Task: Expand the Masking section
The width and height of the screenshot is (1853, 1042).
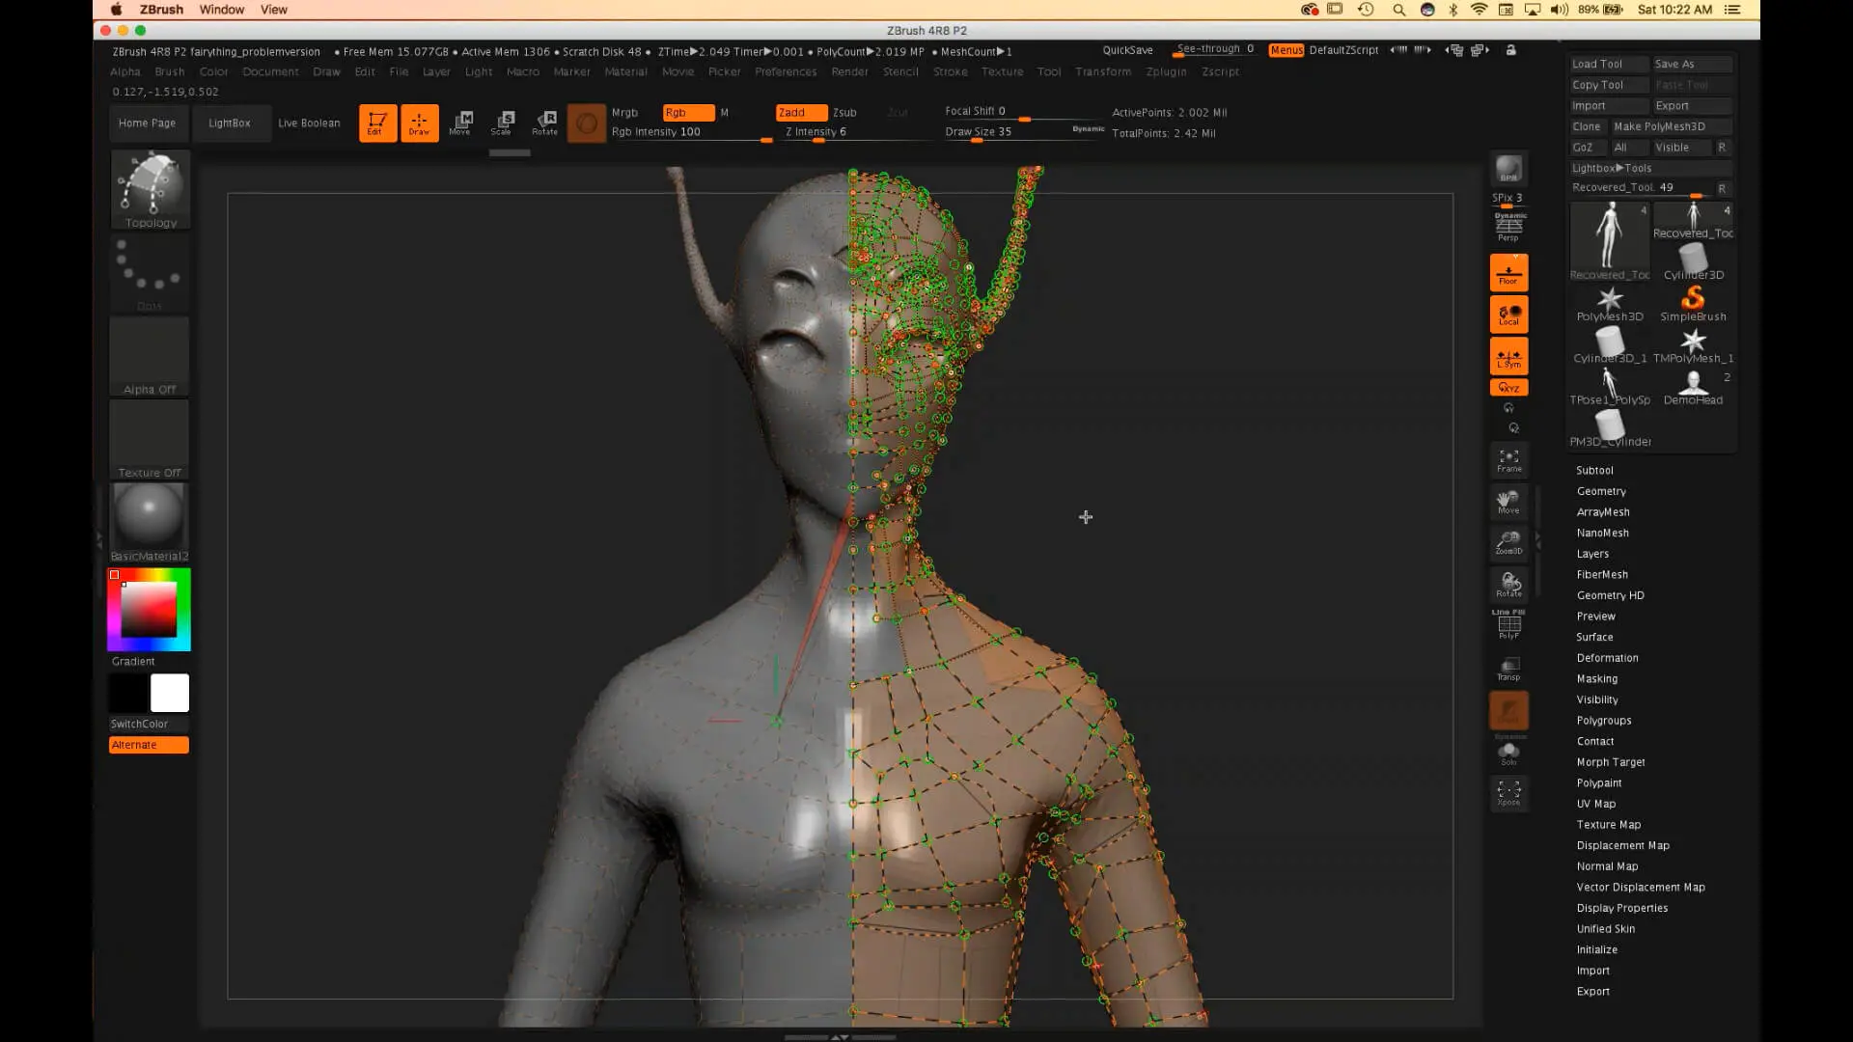Action: click(1596, 679)
